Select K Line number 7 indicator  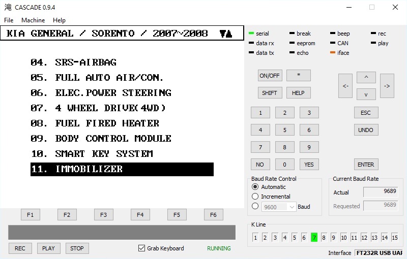click(x=314, y=237)
